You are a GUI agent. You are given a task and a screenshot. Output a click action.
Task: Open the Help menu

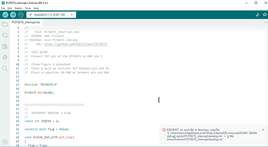coord(36,8)
